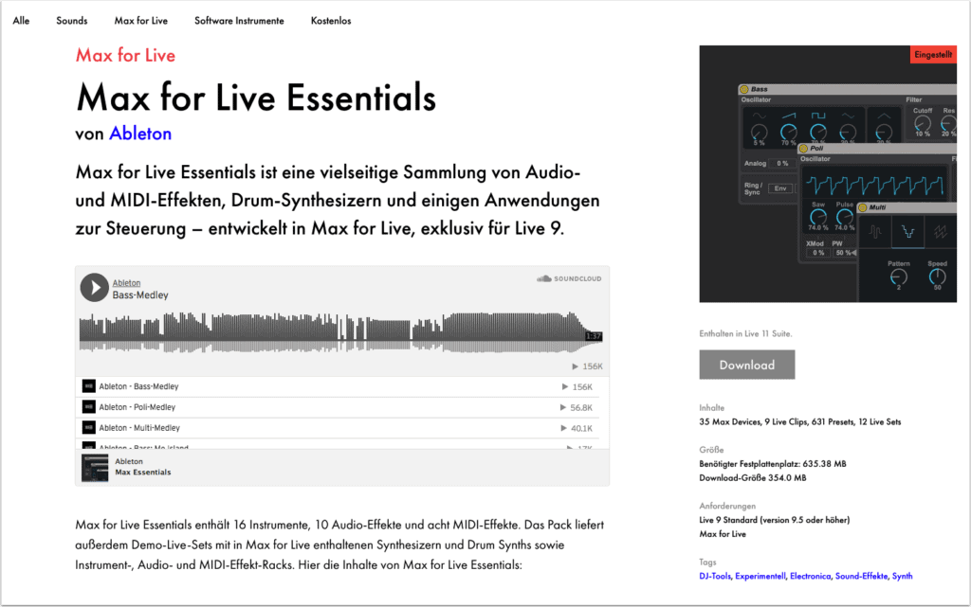
Task: Click the Max Essentials playlist cover thumbnail
Action: (x=95, y=467)
